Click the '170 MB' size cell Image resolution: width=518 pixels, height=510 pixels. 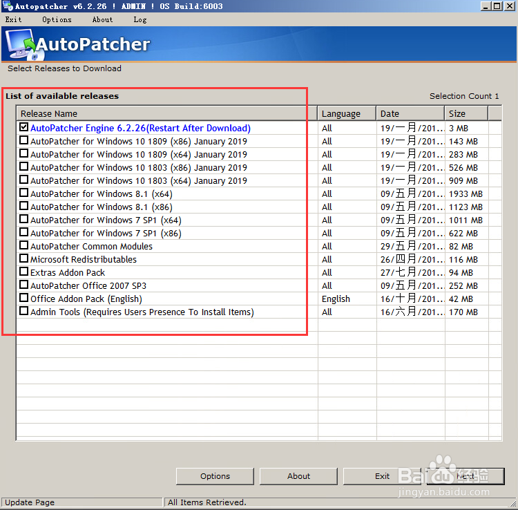click(463, 312)
